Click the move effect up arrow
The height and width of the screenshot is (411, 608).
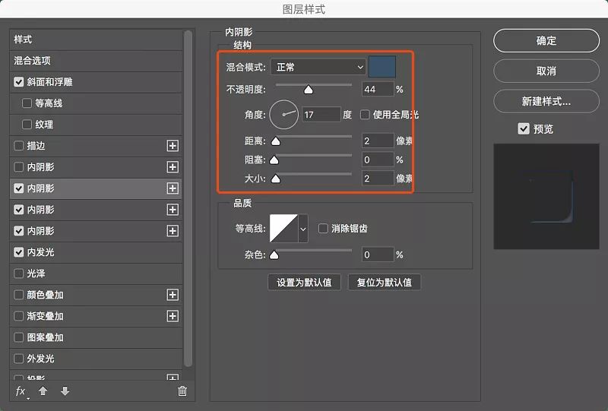[x=43, y=390]
